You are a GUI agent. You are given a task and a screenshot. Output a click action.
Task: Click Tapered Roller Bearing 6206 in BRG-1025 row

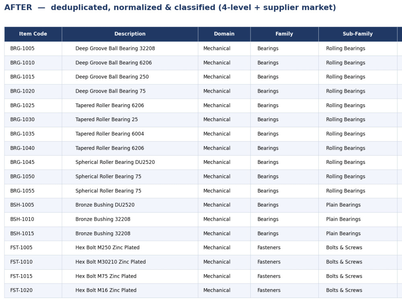click(110, 105)
